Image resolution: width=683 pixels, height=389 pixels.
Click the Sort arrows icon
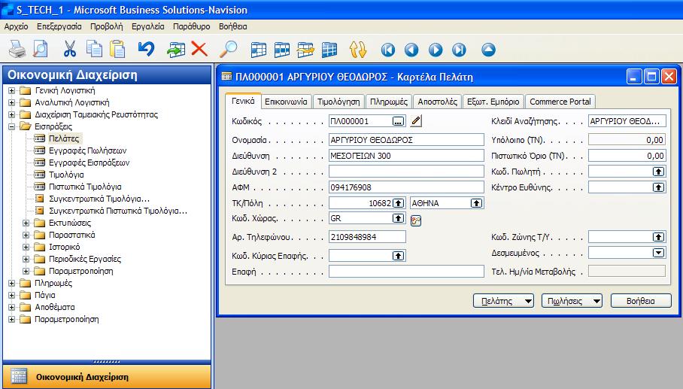358,50
